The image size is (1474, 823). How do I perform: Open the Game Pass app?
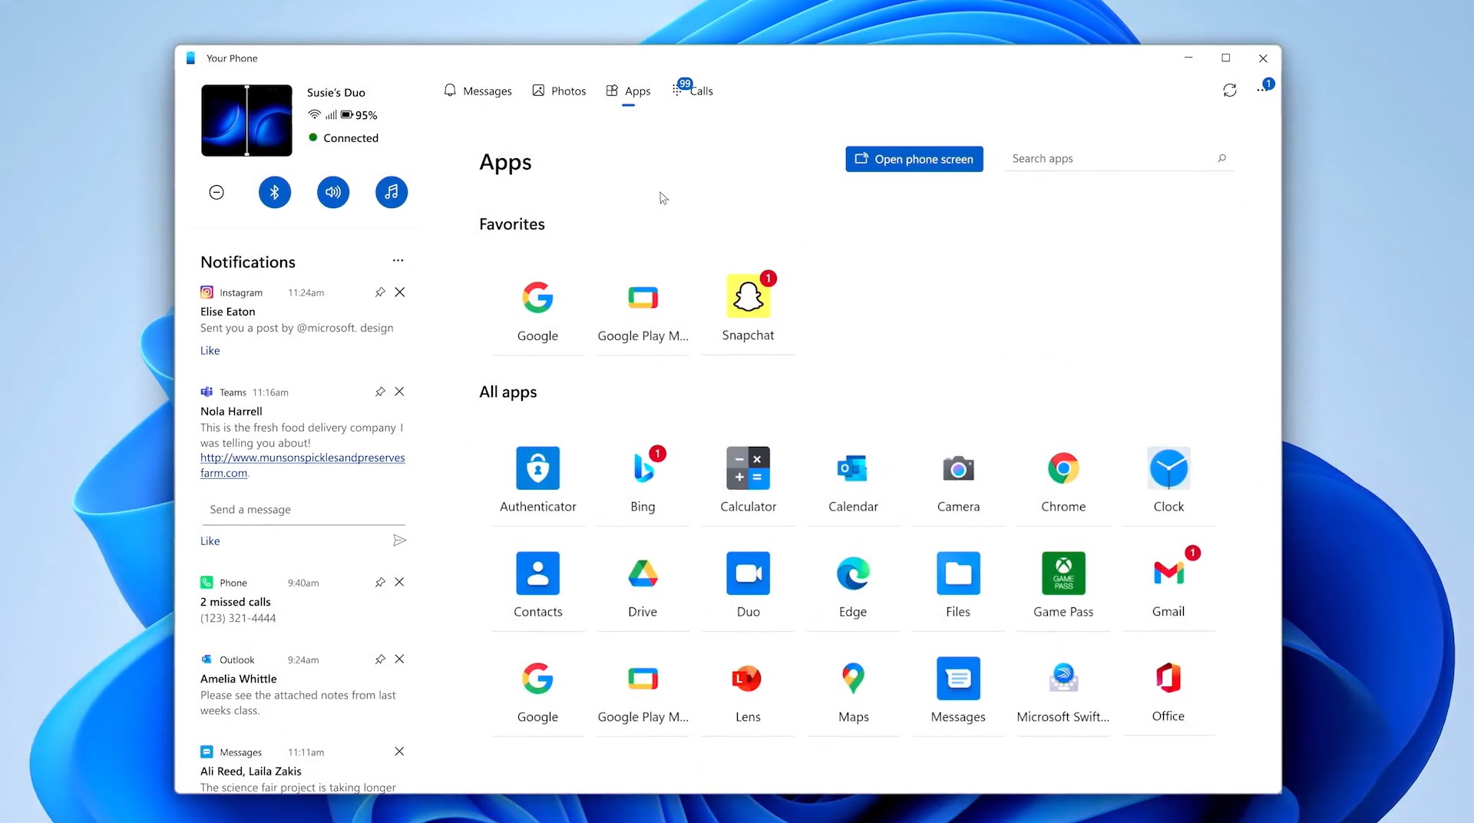[1063, 585]
